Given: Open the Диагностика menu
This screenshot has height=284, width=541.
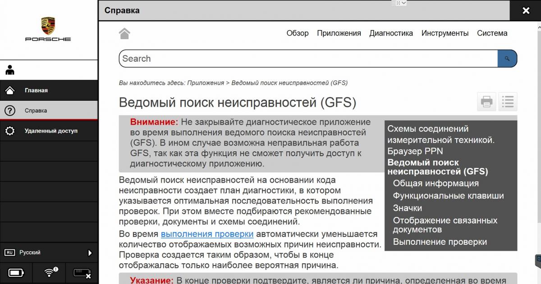Looking at the screenshot, I should [391, 33].
